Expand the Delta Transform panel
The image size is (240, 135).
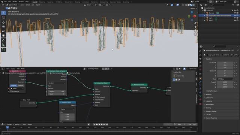(212, 91)
